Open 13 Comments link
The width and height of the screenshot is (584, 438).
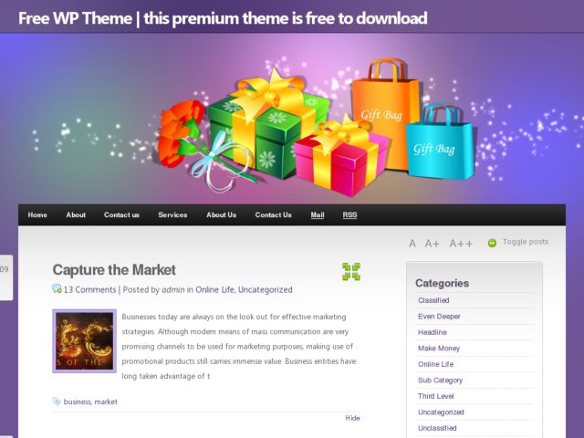(x=89, y=289)
